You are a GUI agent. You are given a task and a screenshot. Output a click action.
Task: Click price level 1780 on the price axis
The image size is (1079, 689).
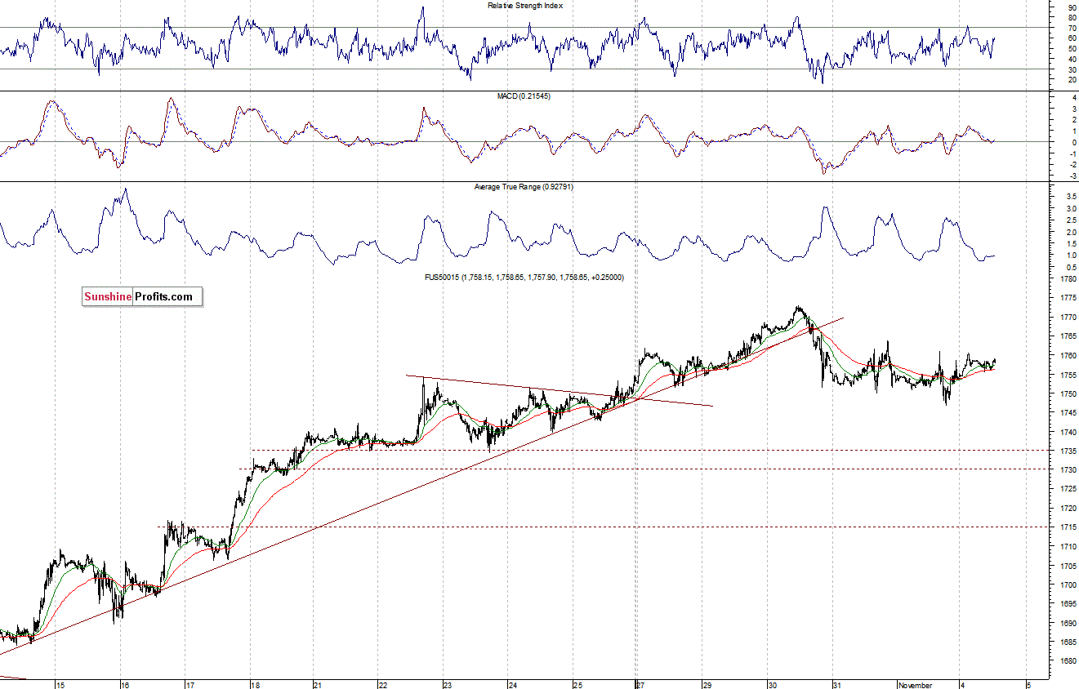pos(1068,279)
